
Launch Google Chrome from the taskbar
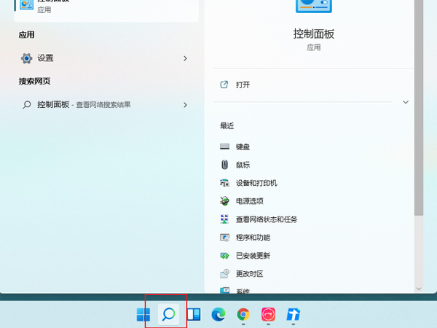pyautogui.click(x=243, y=315)
